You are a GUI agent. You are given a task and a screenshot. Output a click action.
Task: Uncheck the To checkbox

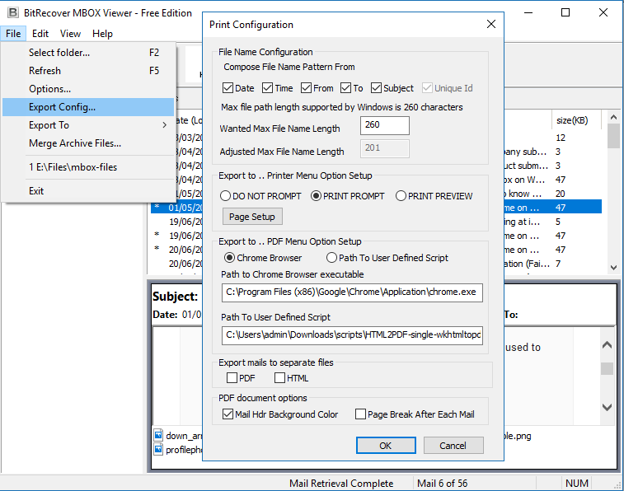point(345,88)
